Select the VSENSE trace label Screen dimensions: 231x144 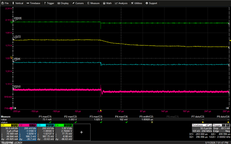(18, 18)
